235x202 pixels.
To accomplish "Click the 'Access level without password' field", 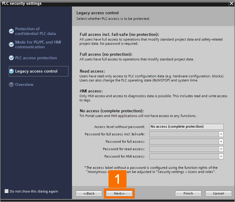I will (187, 127).
